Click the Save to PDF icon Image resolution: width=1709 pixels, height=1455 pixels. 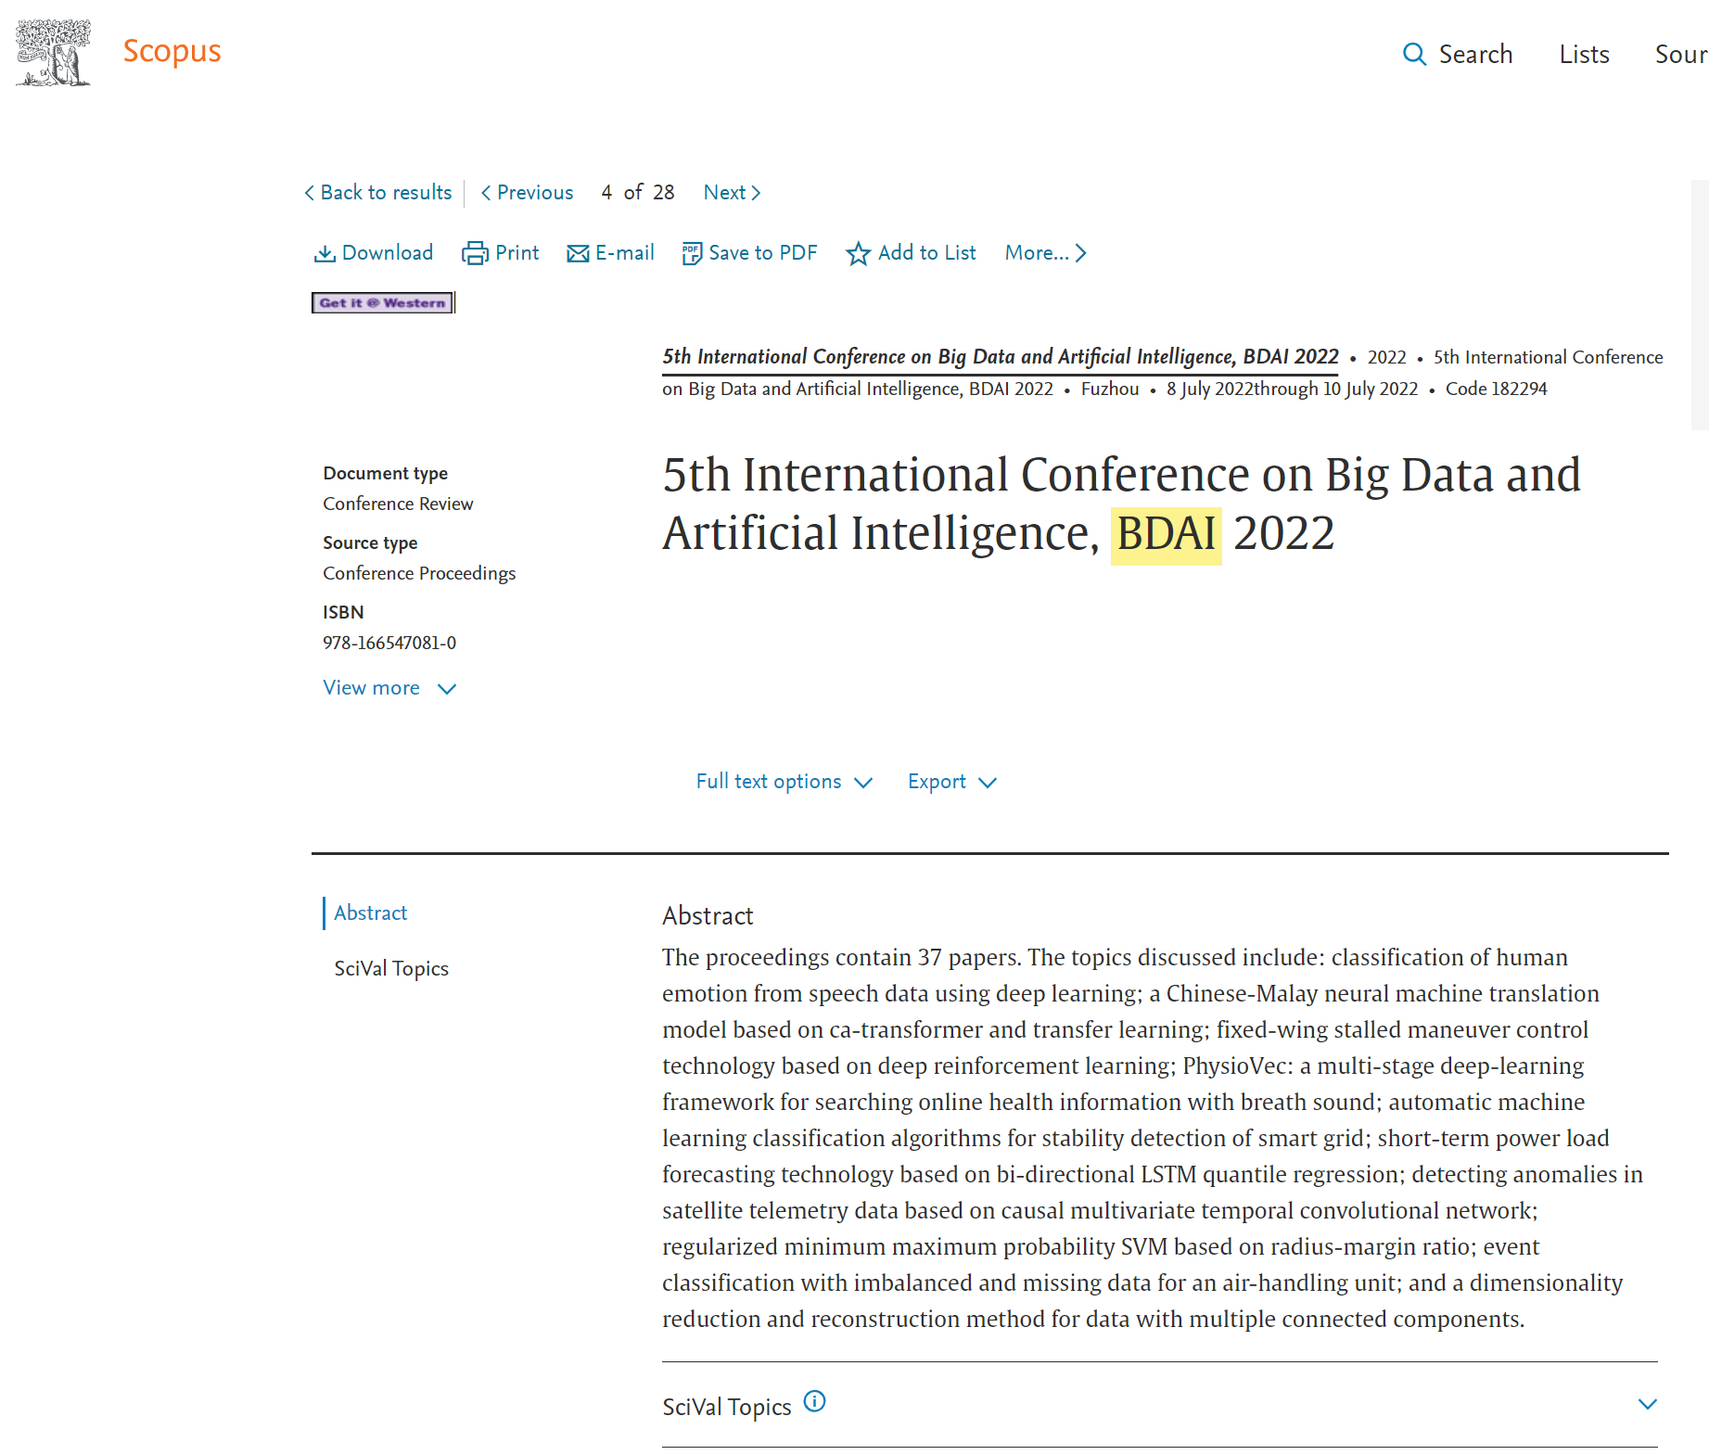692,253
